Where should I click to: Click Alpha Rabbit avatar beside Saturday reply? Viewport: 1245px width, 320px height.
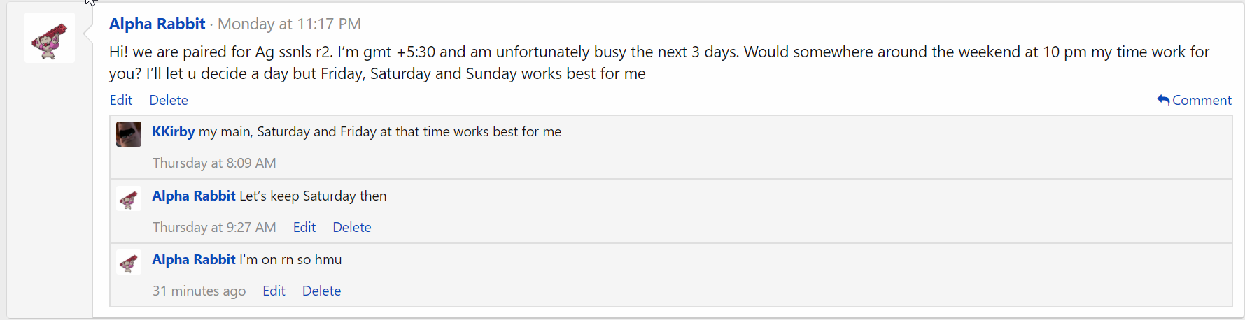click(129, 198)
